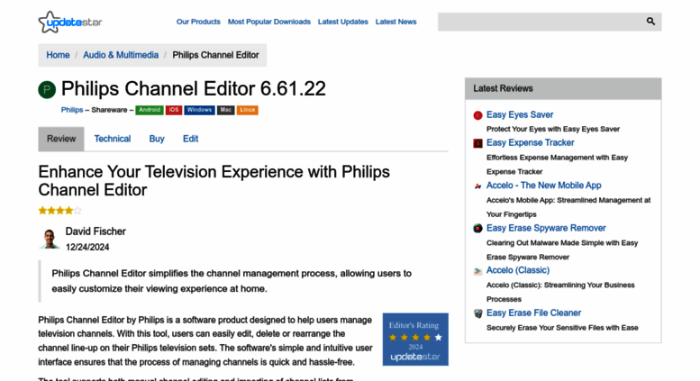Open the Philips publisher link
This screenshot has width=700, height=381.
click(x=72, y=110)
